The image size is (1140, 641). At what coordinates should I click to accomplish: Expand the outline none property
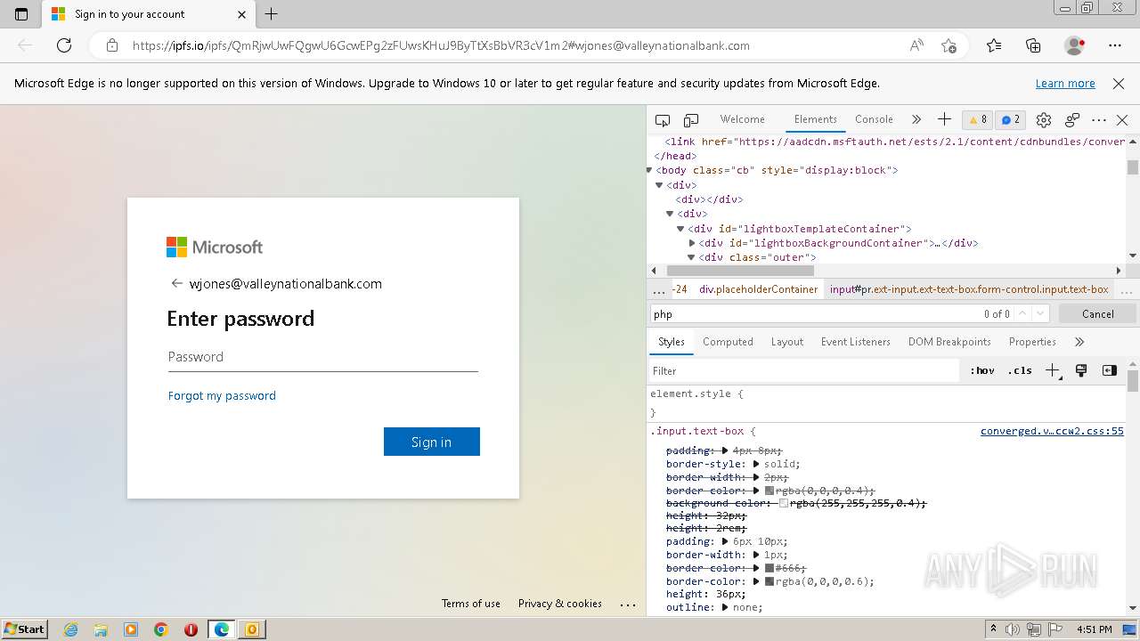pos(725,607)
